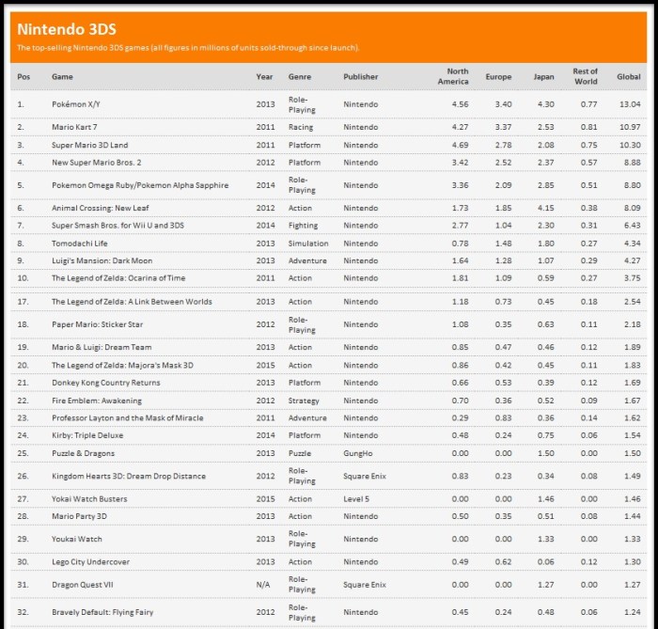Click the 8.09 global sales value
The image size is (658, 629).
point(632,208)
